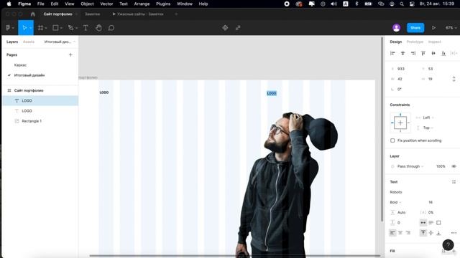Expand Move tool options arrow
Screen dimensions: 460x258
pyautogui.click(x=30, y=28)
